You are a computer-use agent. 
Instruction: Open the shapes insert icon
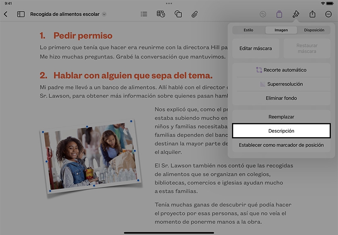pos(178,14)
